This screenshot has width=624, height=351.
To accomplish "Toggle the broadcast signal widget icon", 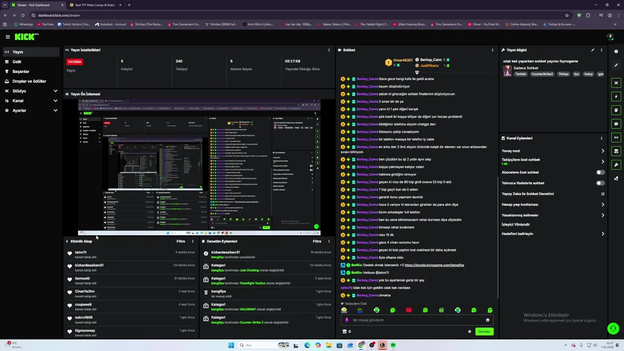I will [x=616, y=137].
